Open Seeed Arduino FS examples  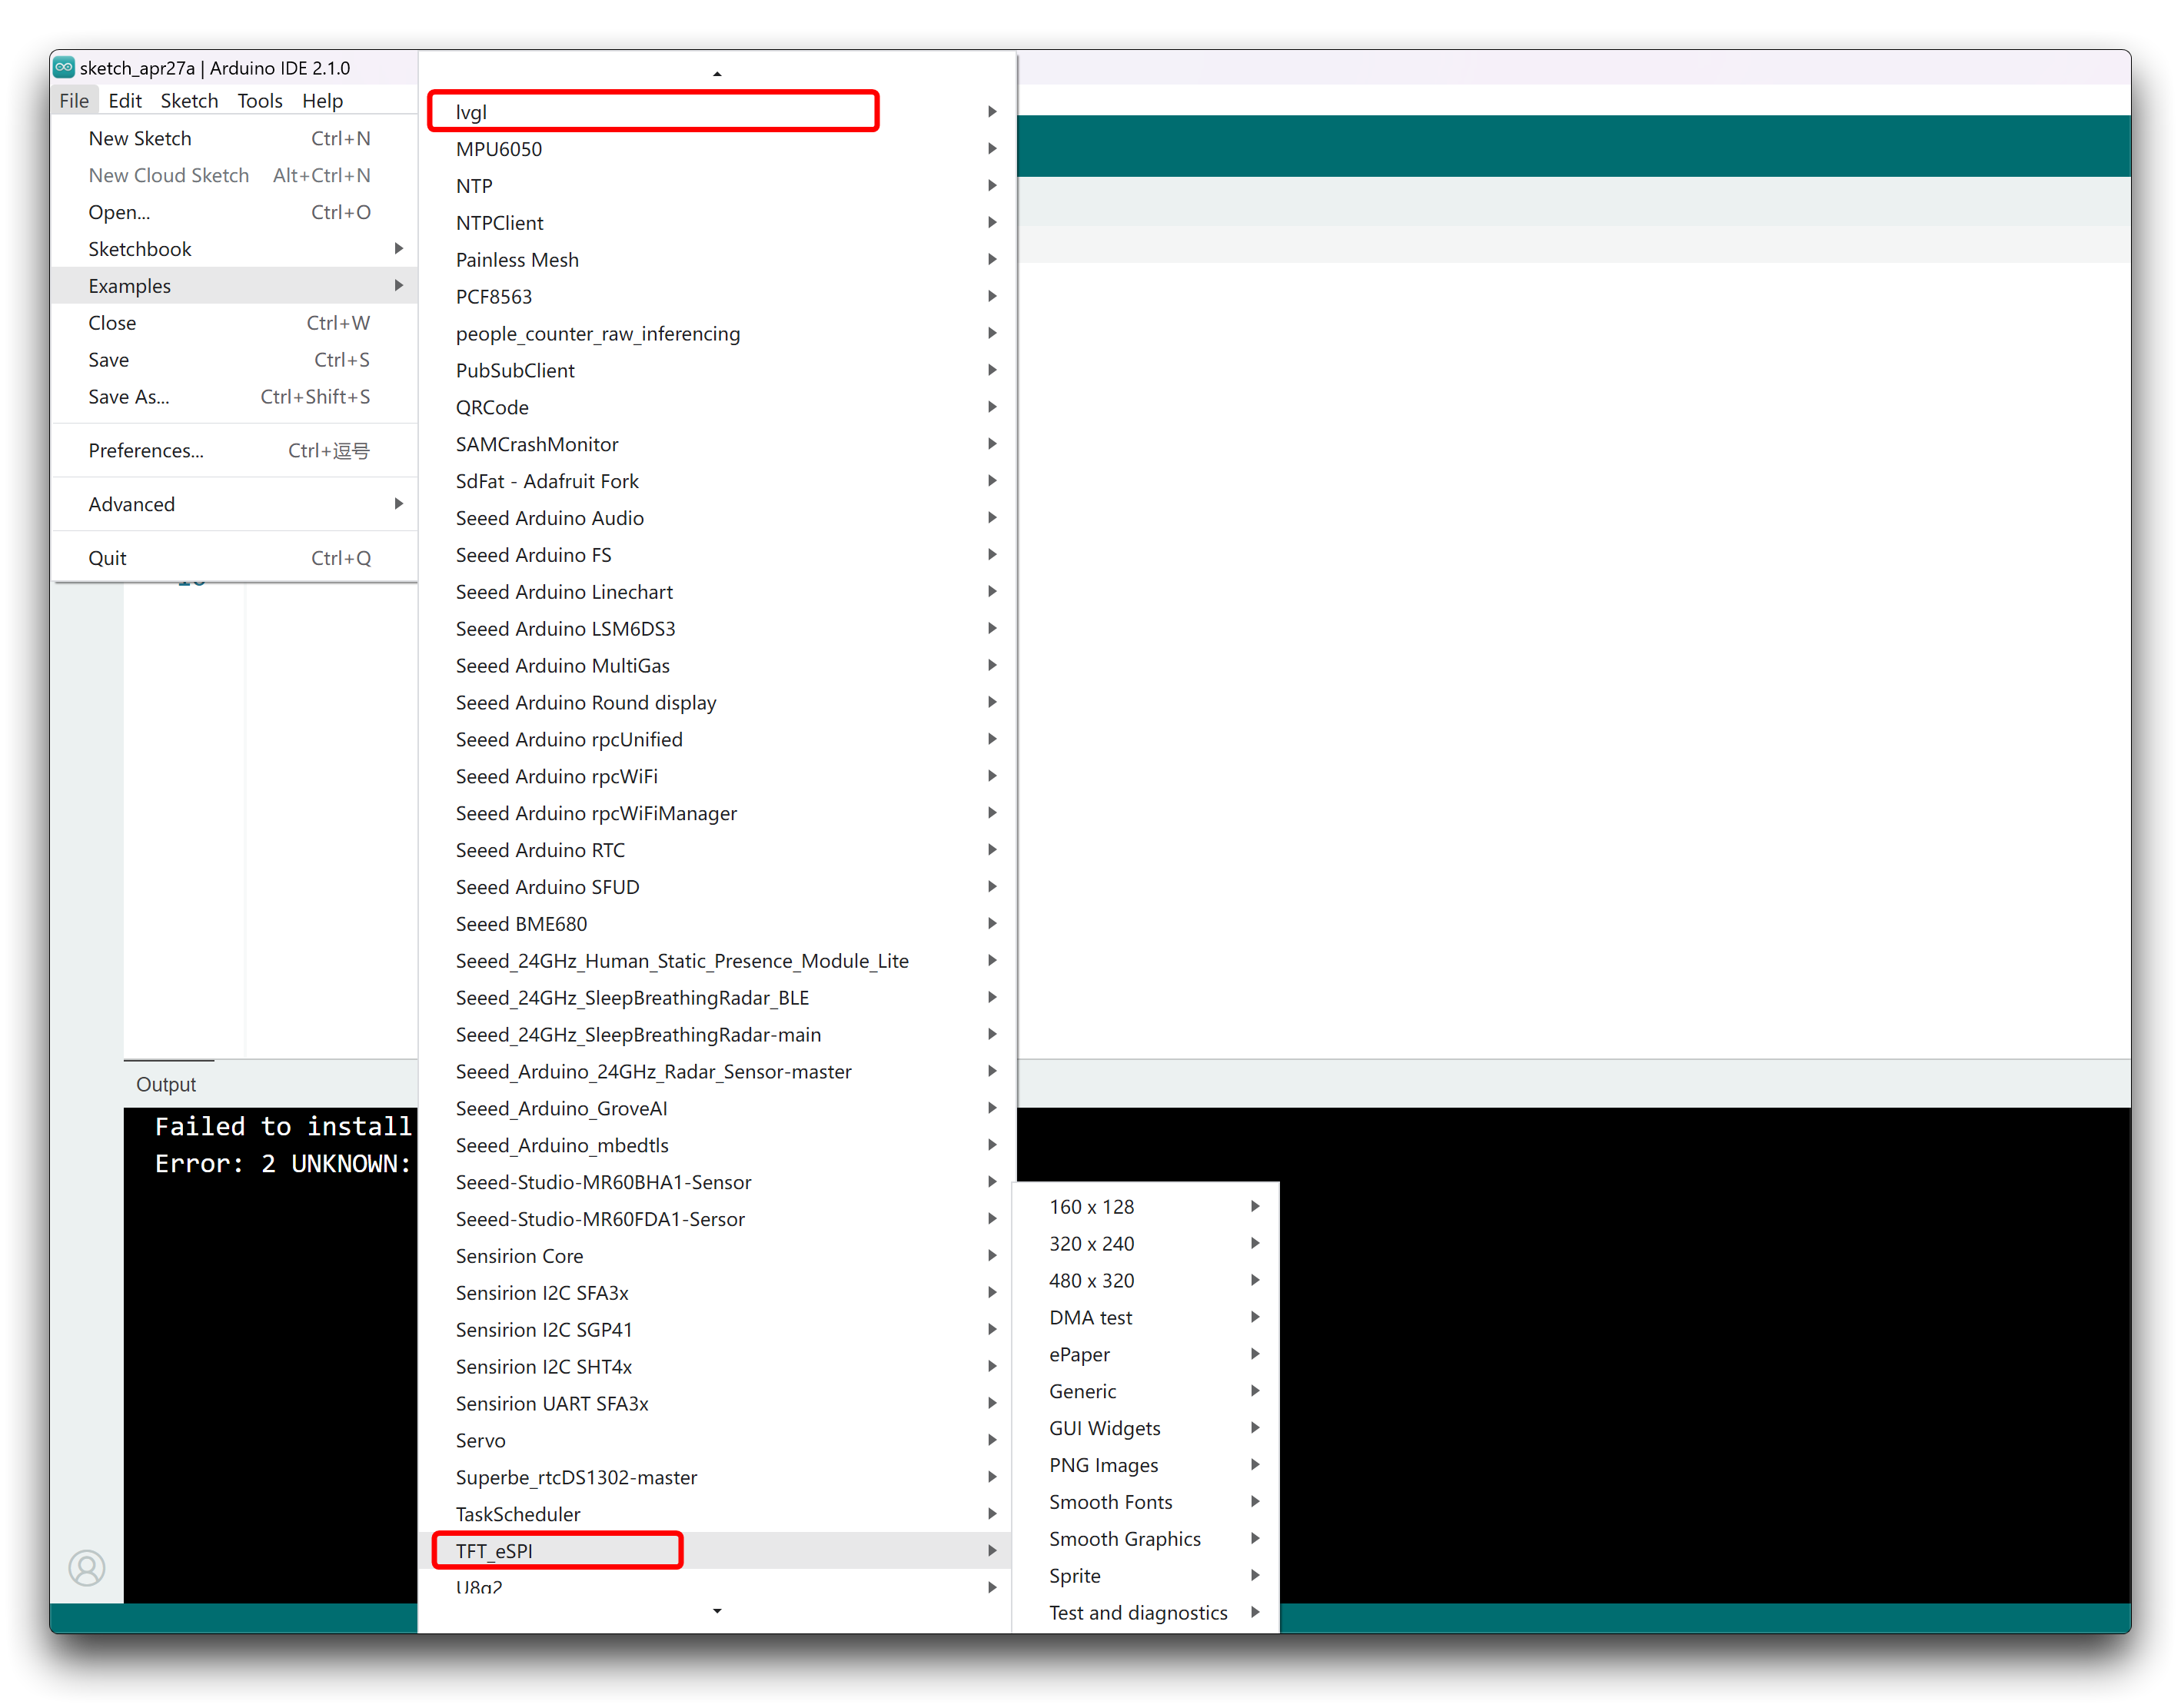716,555
